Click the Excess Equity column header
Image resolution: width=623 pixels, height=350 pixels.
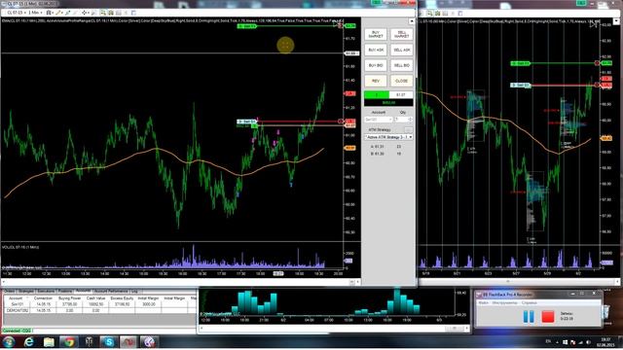(122, 298)
